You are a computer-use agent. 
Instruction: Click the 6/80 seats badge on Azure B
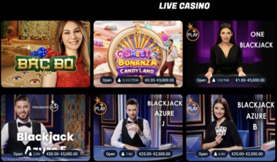(x=220, y=154)
